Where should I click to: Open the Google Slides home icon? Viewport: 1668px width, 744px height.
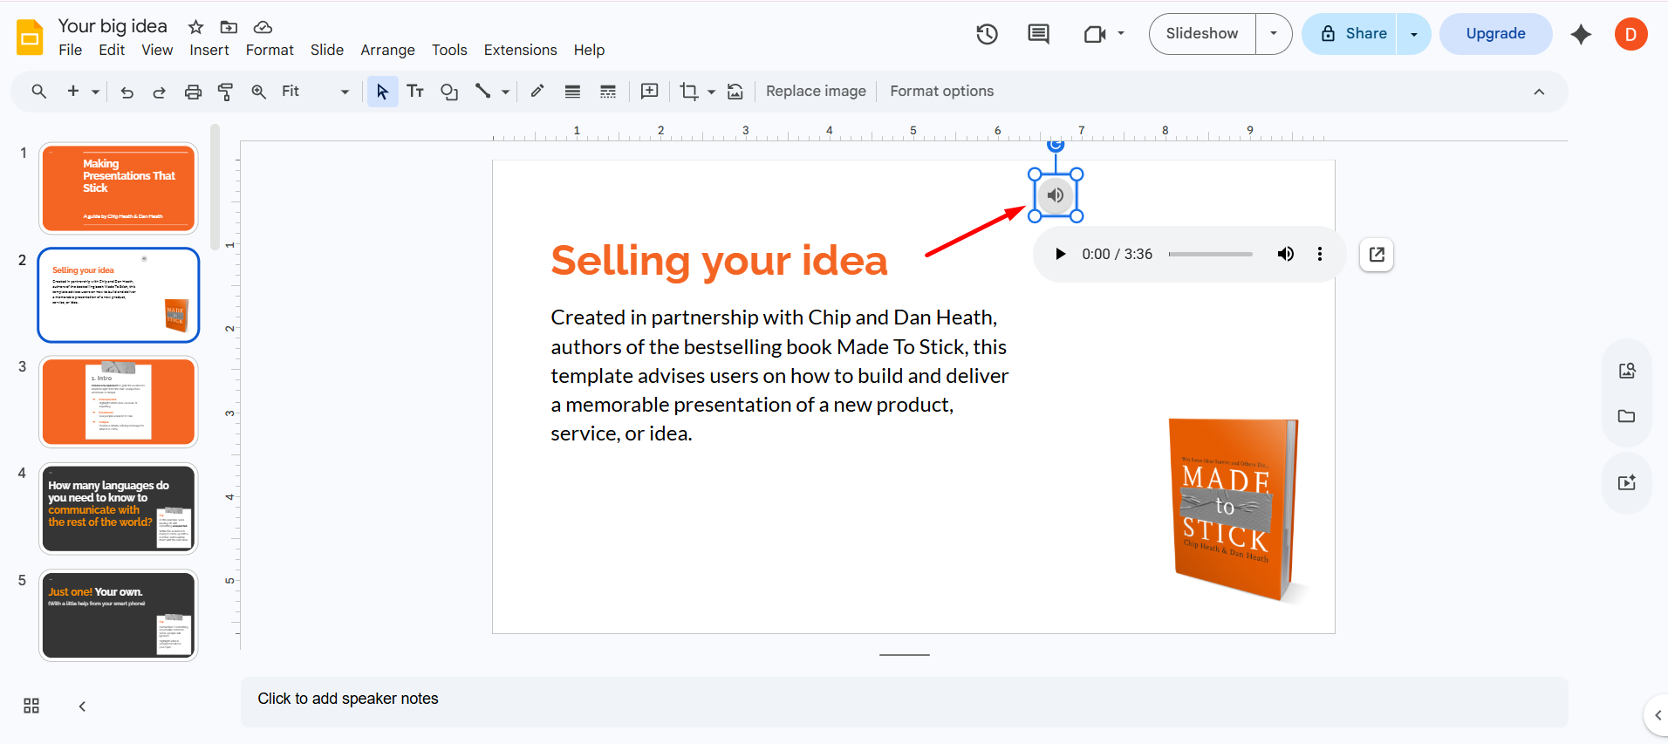coord(30,38)
